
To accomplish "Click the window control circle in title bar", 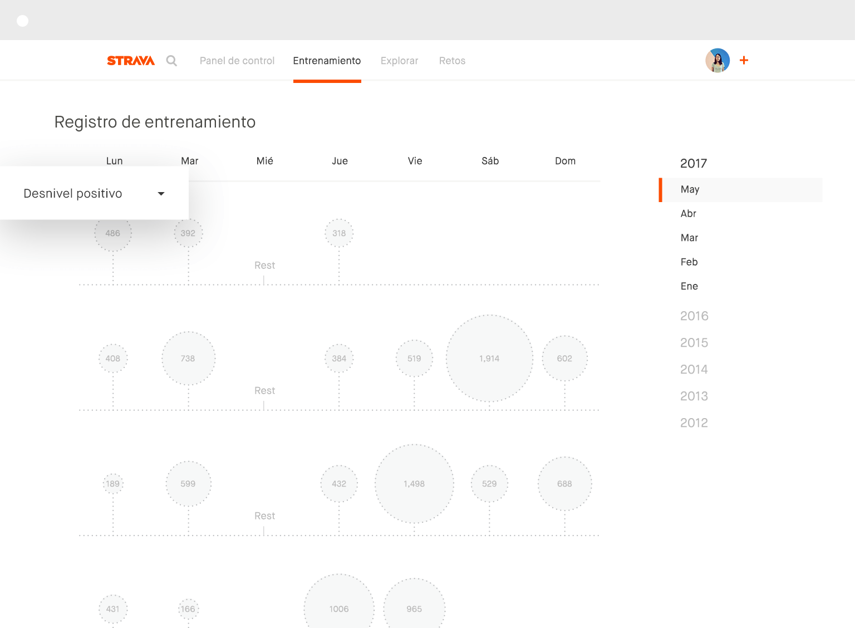I will 23,21.
